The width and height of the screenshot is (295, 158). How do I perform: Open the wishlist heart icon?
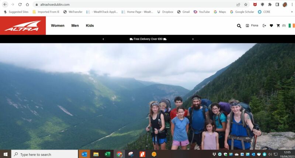tap(271, 25)
